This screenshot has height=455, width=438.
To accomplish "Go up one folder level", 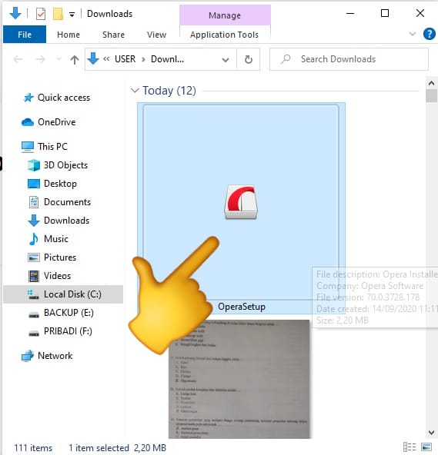I will (x=75, y=59).
